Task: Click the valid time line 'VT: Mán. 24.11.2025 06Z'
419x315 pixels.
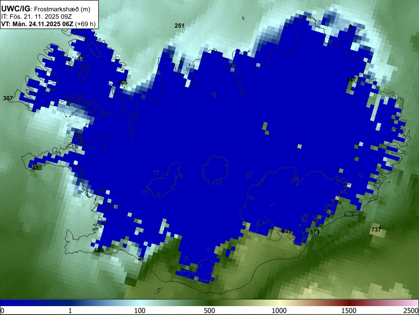Action: point(37,24)
